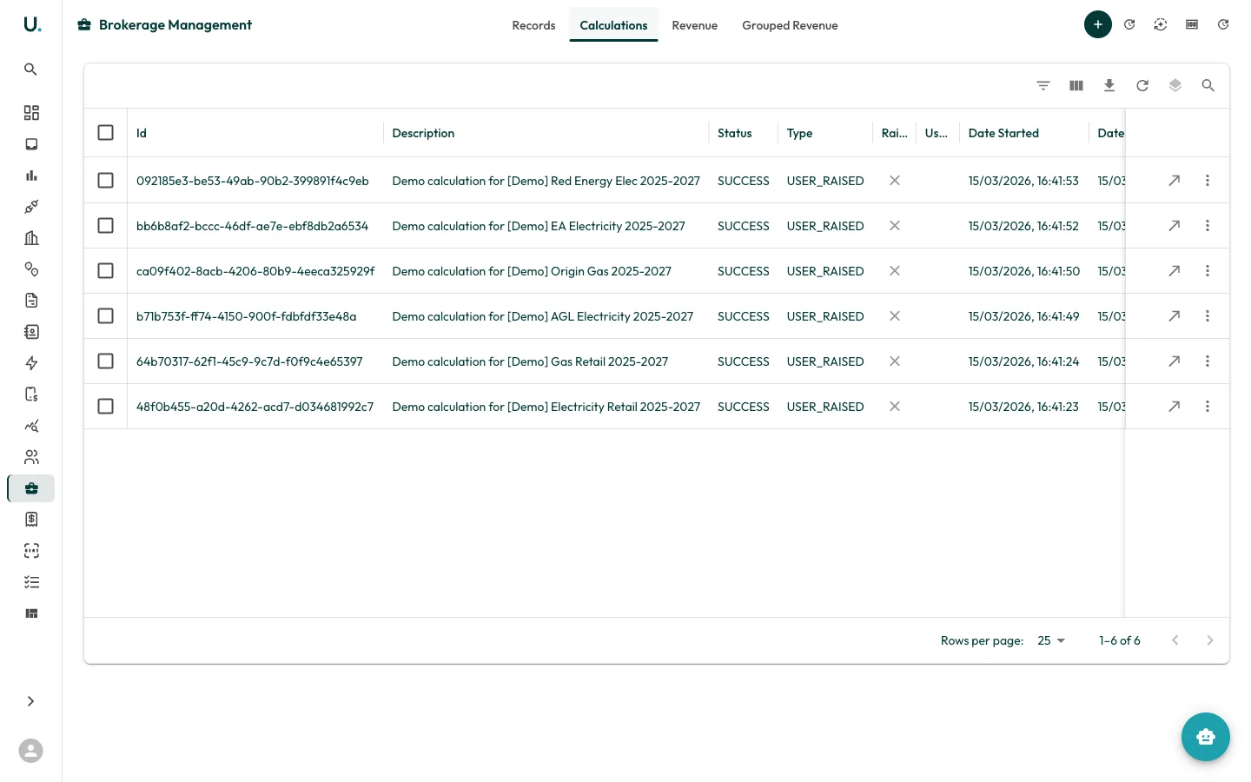Image resolution: width=1251 pixels, height=782 pixels.
Task: Select the Calculations tab
Action: click(x=613, y=25)
